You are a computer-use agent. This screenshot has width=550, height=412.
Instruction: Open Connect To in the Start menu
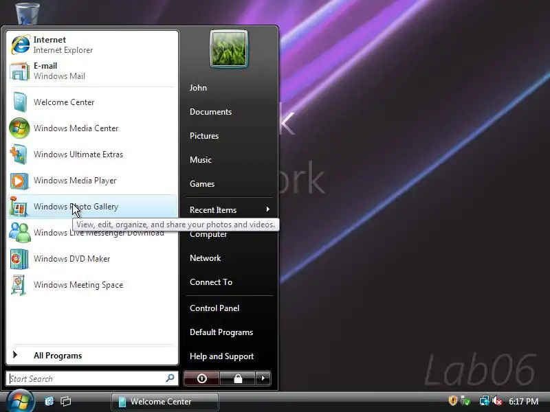(x=211, y=282)
